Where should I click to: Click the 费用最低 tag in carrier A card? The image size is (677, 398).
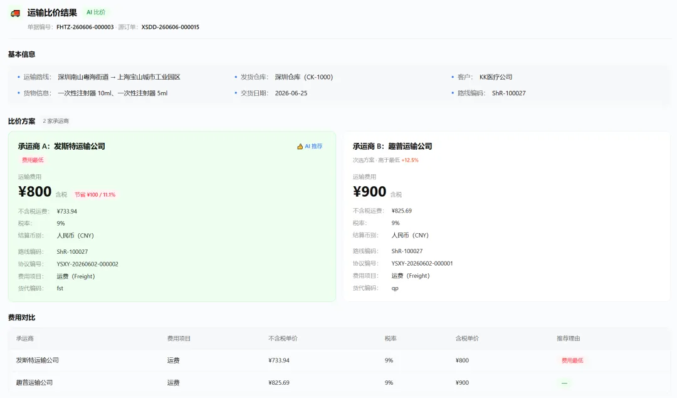point(33,160)
